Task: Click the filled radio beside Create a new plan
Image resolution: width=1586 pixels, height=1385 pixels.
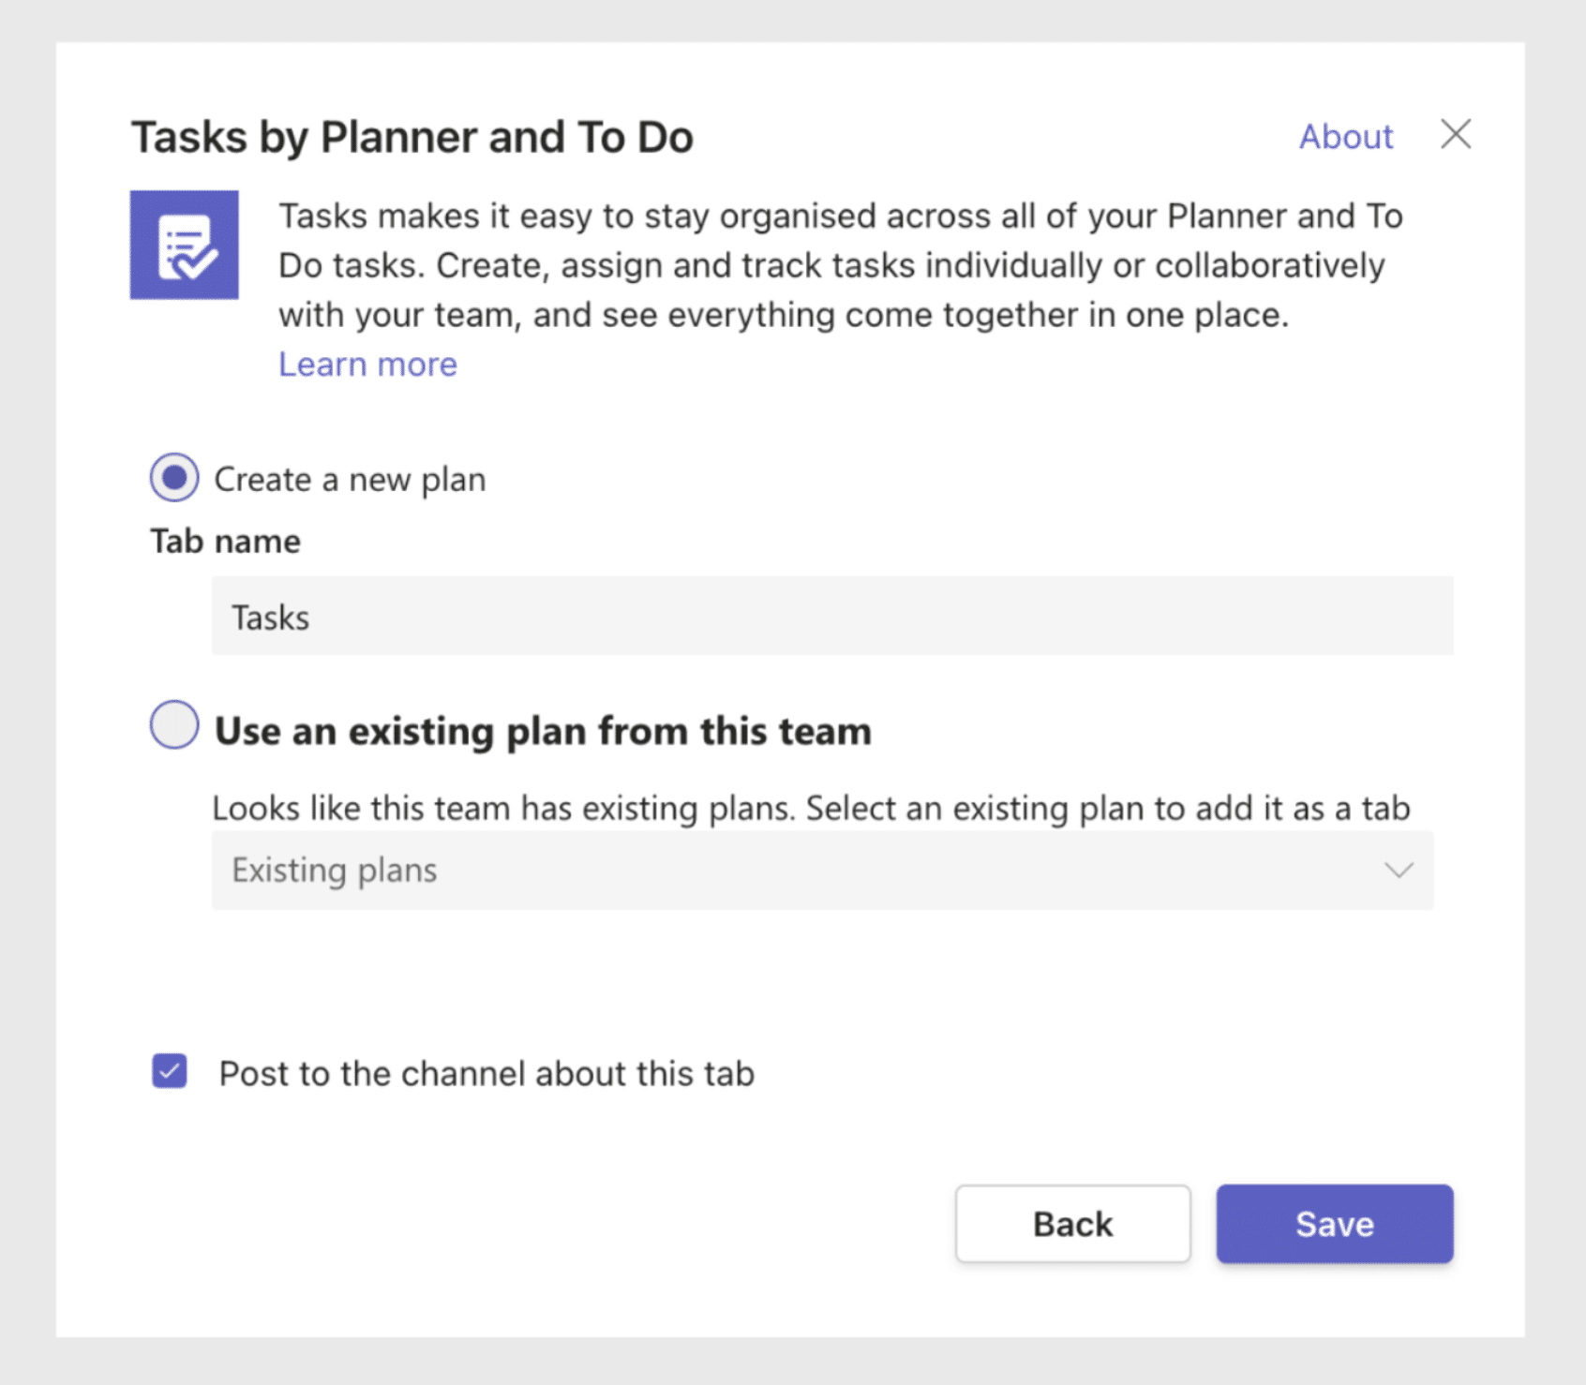Action: tap(173, 478)
